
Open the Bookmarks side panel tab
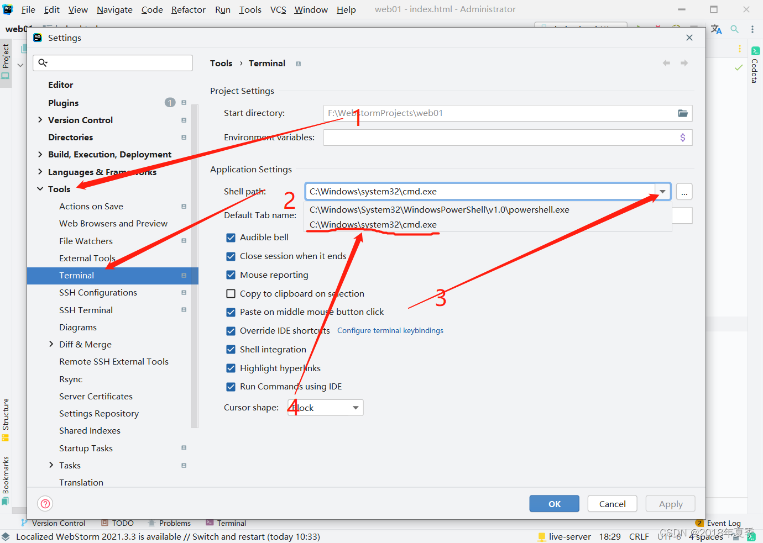tap(6, 481)
